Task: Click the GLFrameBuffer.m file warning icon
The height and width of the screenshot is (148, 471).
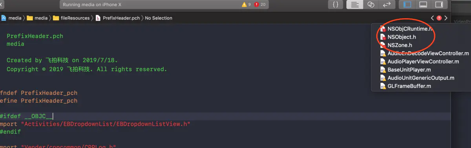Action: tap(383, 86)
